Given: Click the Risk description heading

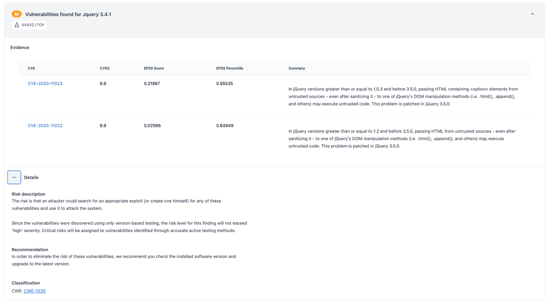Looking at the screenshot, I should (28, 194).
